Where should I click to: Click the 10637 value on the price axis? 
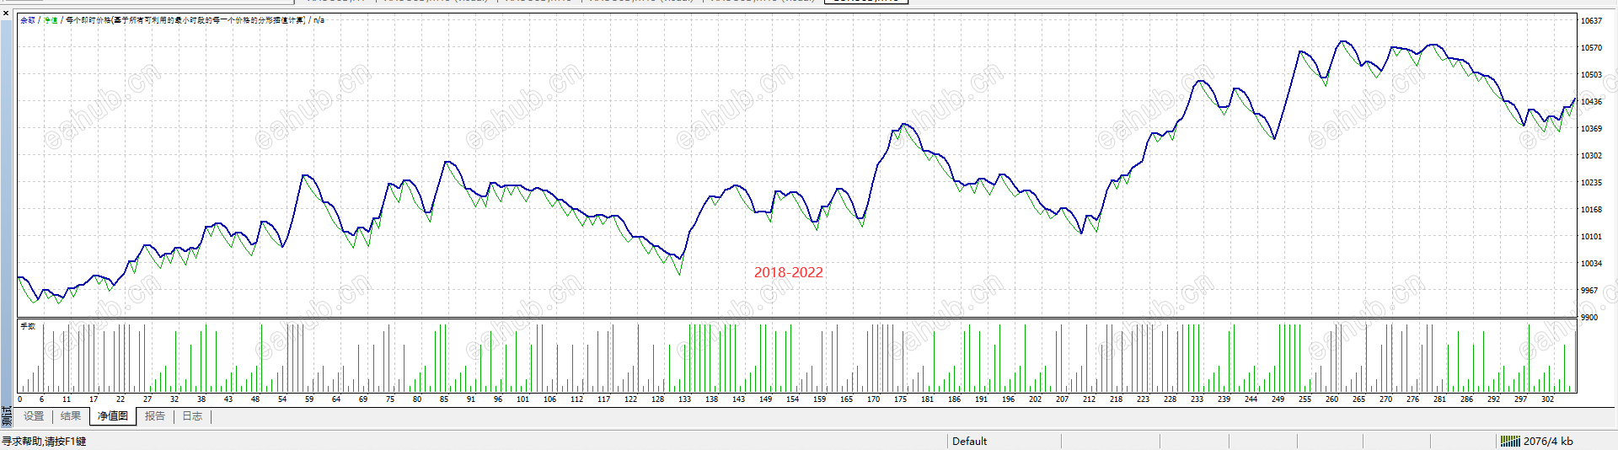(1591, 21)
